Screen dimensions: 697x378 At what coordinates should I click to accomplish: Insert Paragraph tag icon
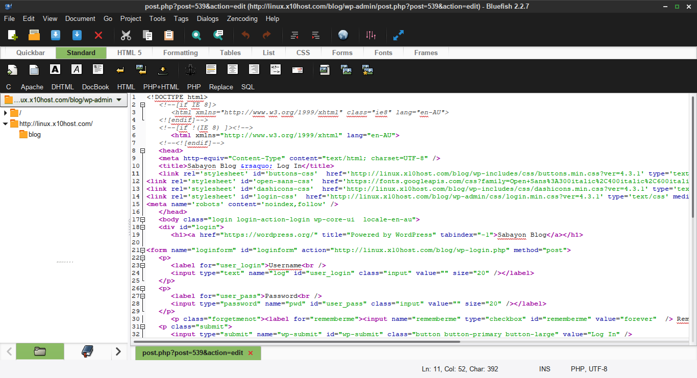pyautogui.click(x=98, y=69)
